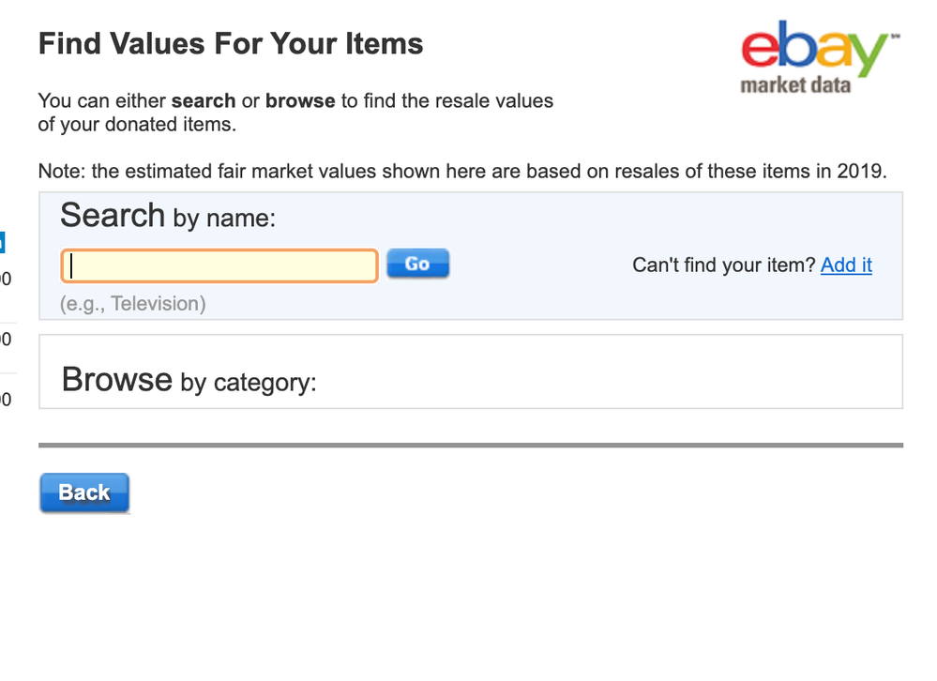
Task: Click the large Browse word
Action: point(117,379)
